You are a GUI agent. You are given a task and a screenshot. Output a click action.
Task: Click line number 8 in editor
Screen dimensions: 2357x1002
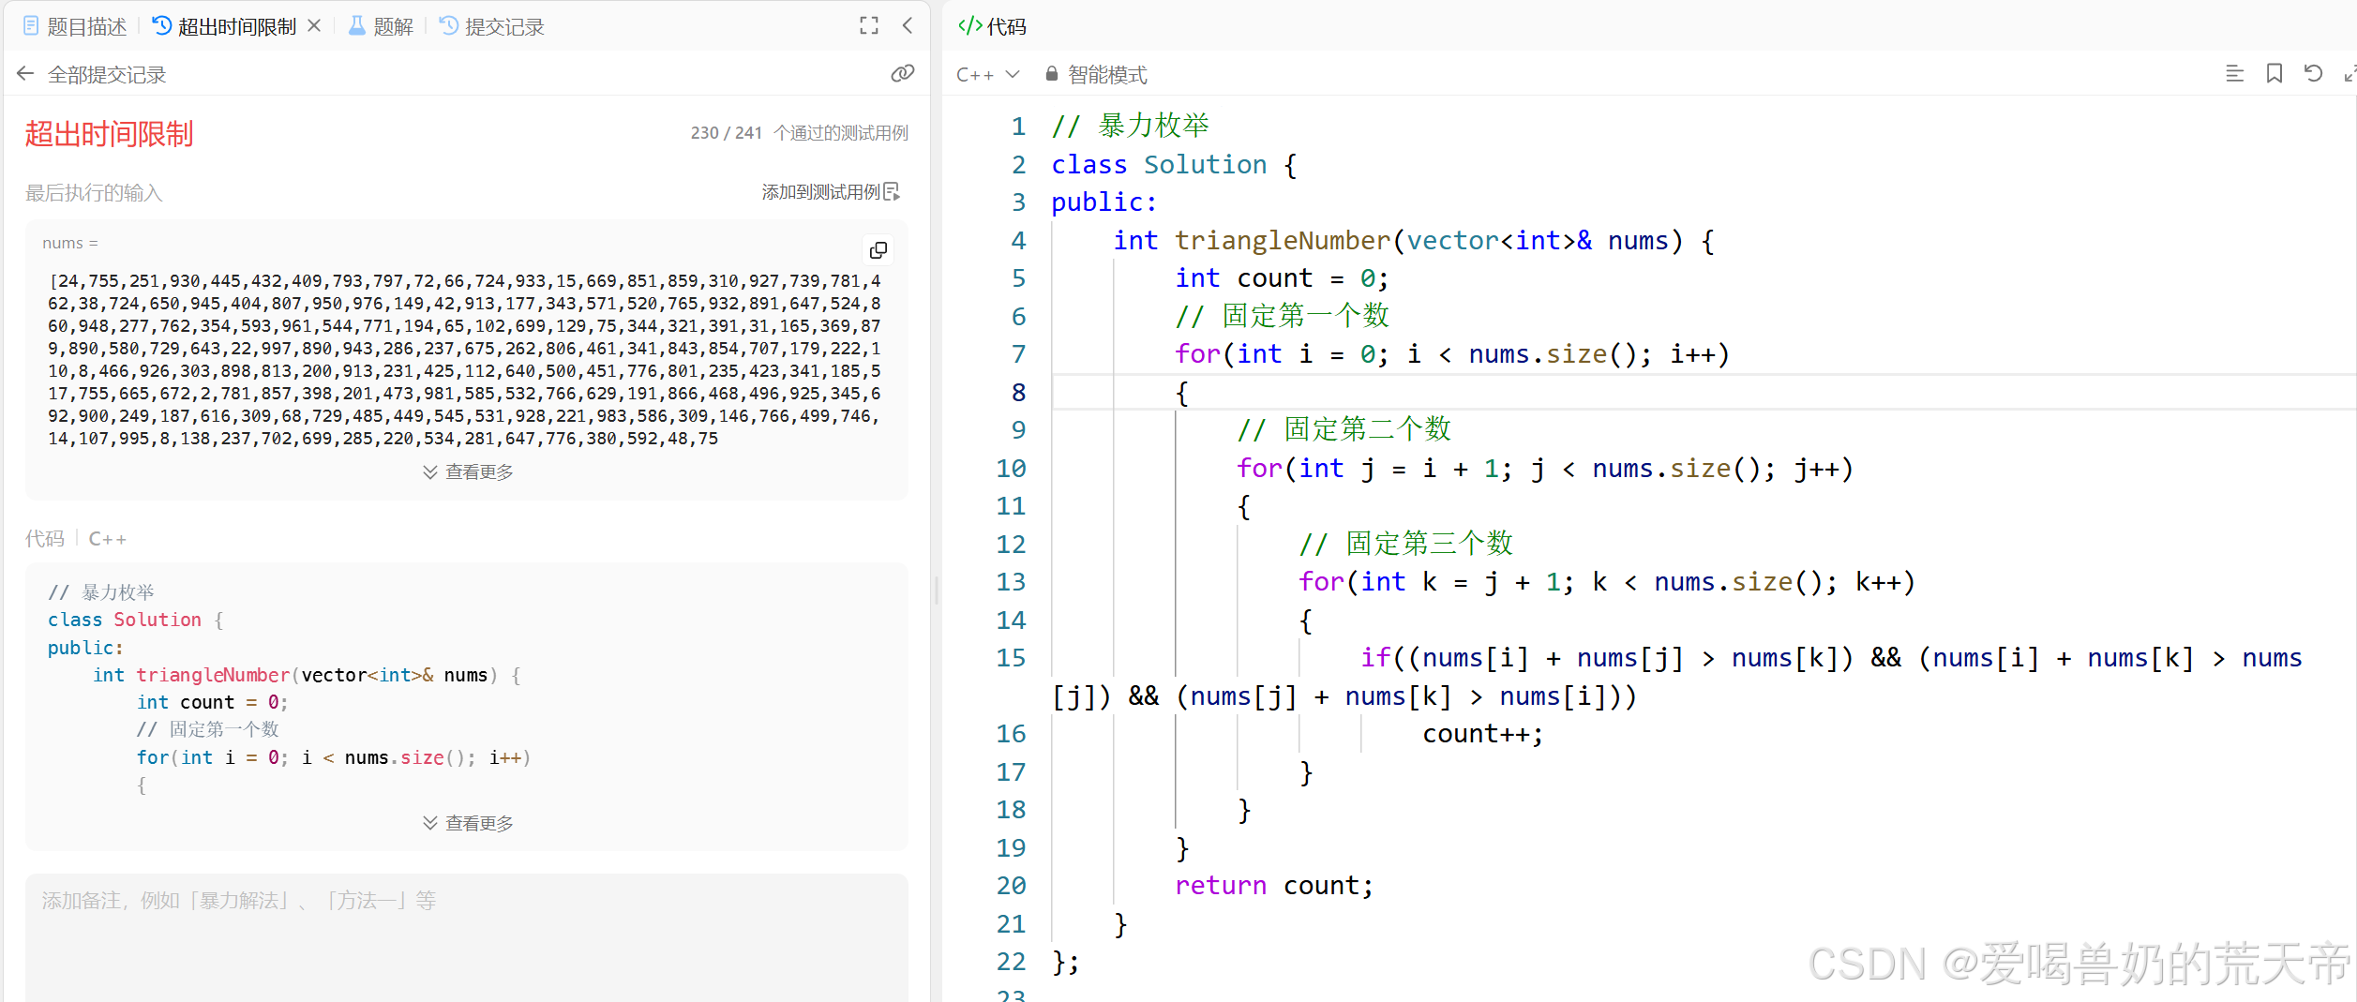[x=1018, y=393]
